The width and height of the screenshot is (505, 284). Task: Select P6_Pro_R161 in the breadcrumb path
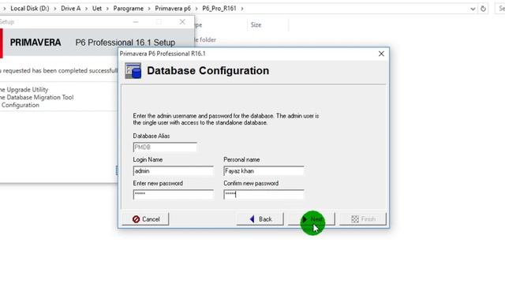(219, 9)
